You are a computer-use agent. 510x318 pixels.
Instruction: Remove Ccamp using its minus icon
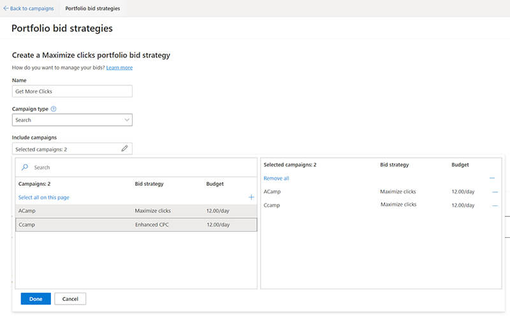pyautogui.click(x=495, y=205)
